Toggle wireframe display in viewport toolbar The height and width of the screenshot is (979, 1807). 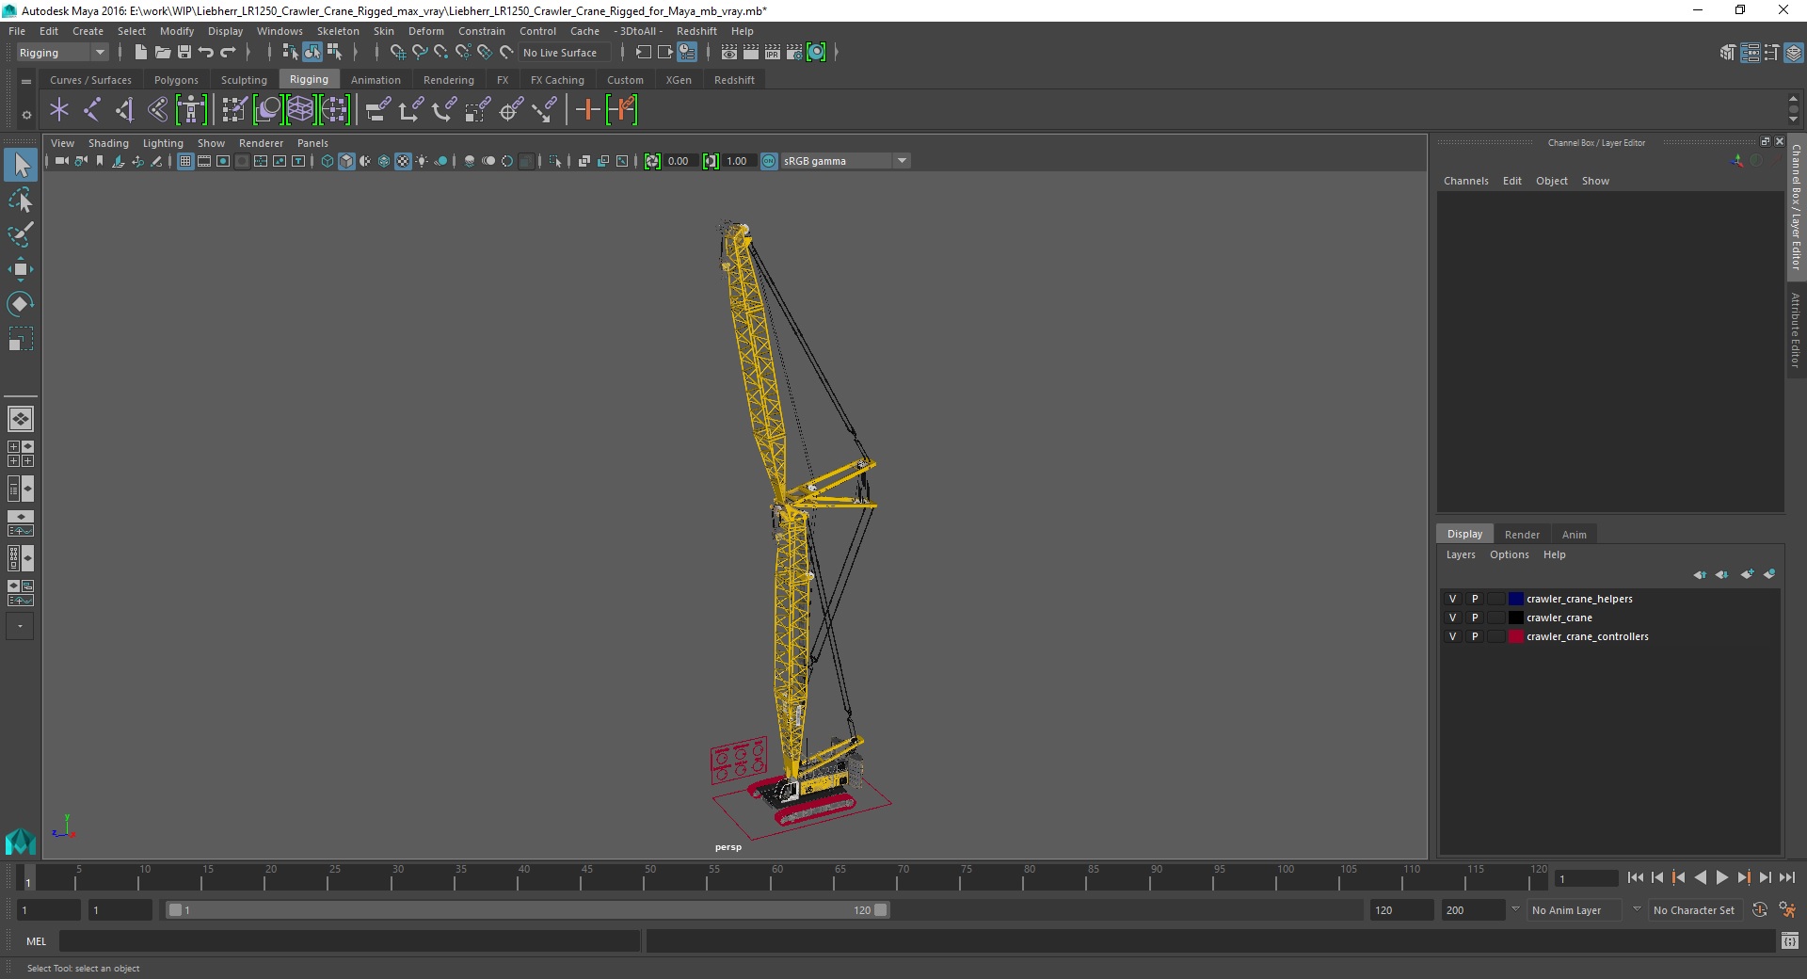coord(328,161)
